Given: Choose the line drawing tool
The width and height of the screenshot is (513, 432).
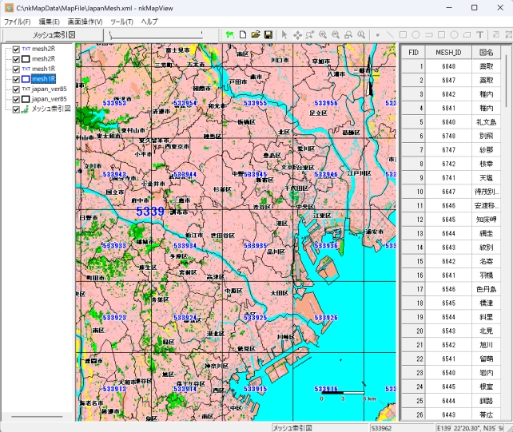Looking at the screenshot, I should click(x=390, y=35).
